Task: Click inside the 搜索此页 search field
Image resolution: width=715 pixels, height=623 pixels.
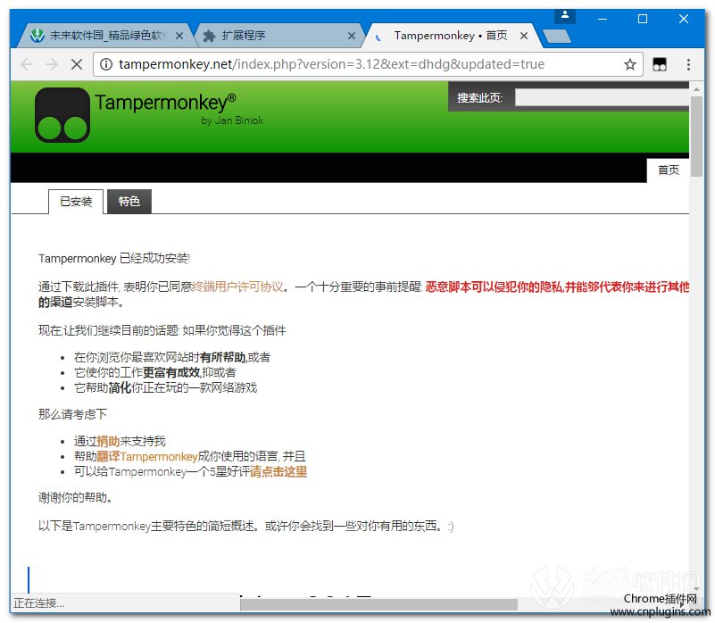Action: point(601,98)
